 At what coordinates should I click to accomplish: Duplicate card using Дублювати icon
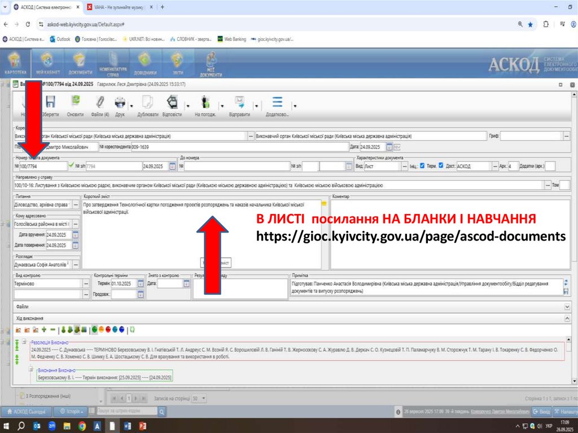click(x=147, y=102)
